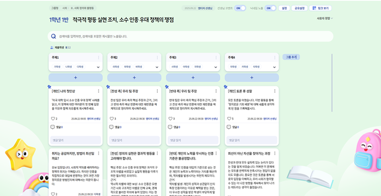381x196 pixels.
Task: Click the 주제1 group heading
Action: pyautogui.click(x=55, y=58)
